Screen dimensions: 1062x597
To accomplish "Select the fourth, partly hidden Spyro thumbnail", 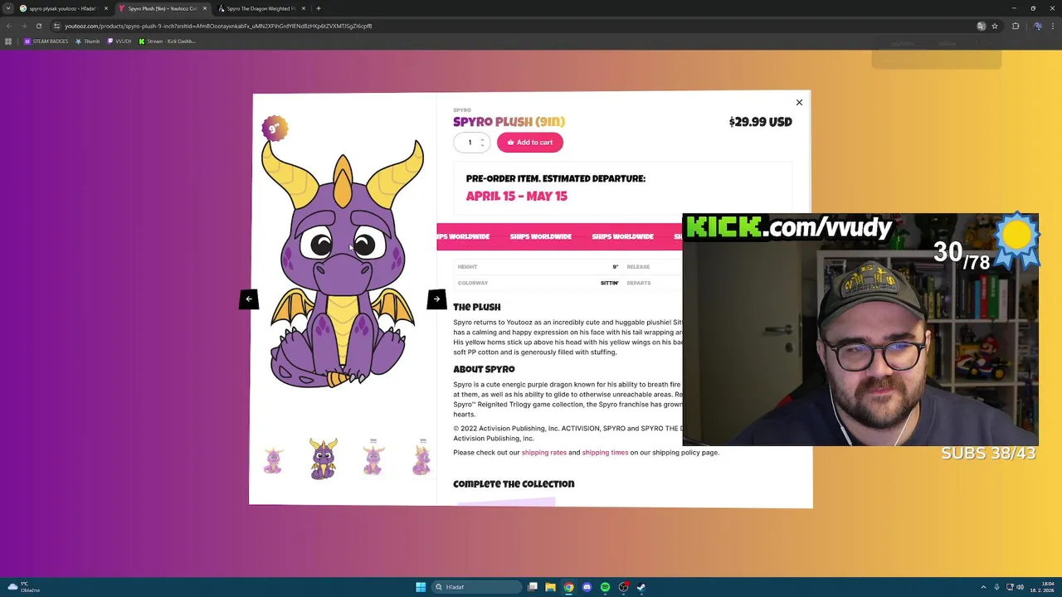I will point(421,459).
